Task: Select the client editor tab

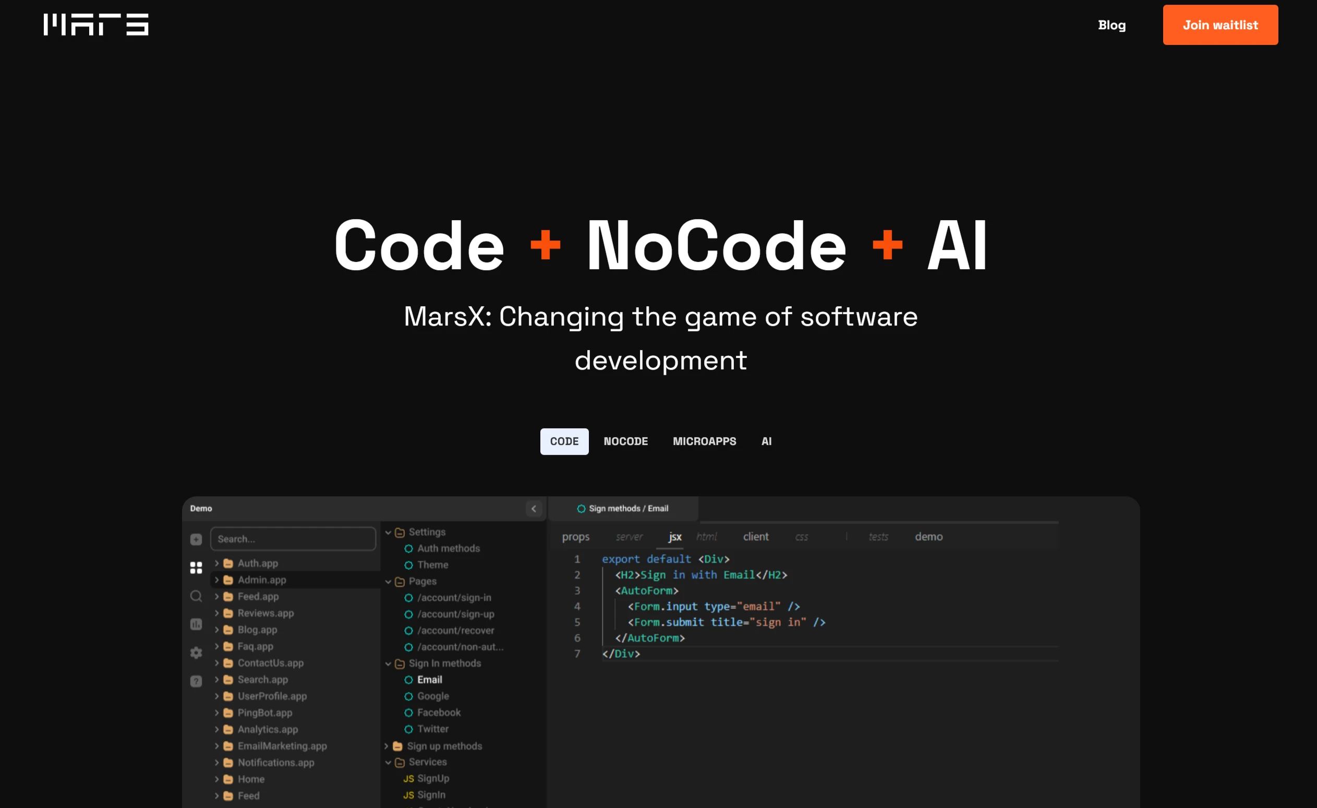Action: (755, 537)
